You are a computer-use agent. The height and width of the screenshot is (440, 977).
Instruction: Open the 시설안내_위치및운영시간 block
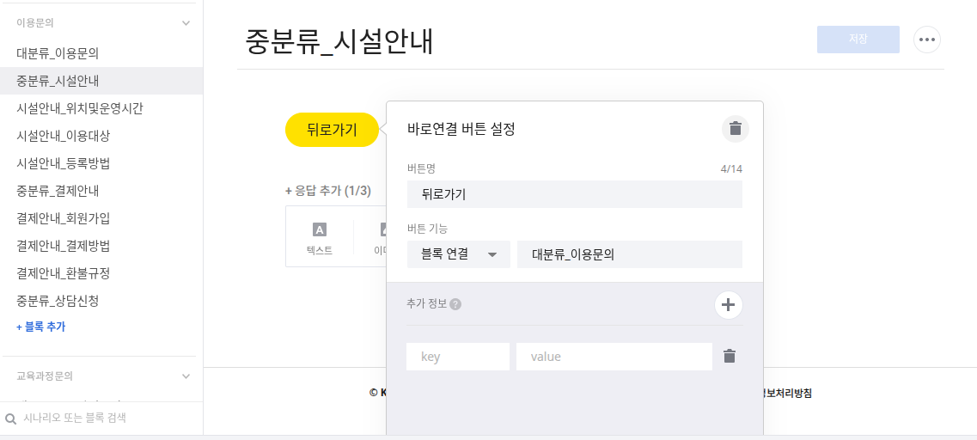coord(80,108)
